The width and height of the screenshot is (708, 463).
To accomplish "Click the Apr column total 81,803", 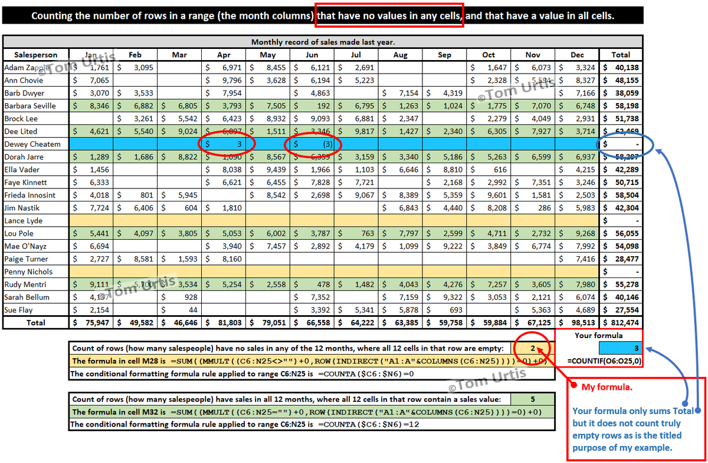I will [x=224, y=323].
